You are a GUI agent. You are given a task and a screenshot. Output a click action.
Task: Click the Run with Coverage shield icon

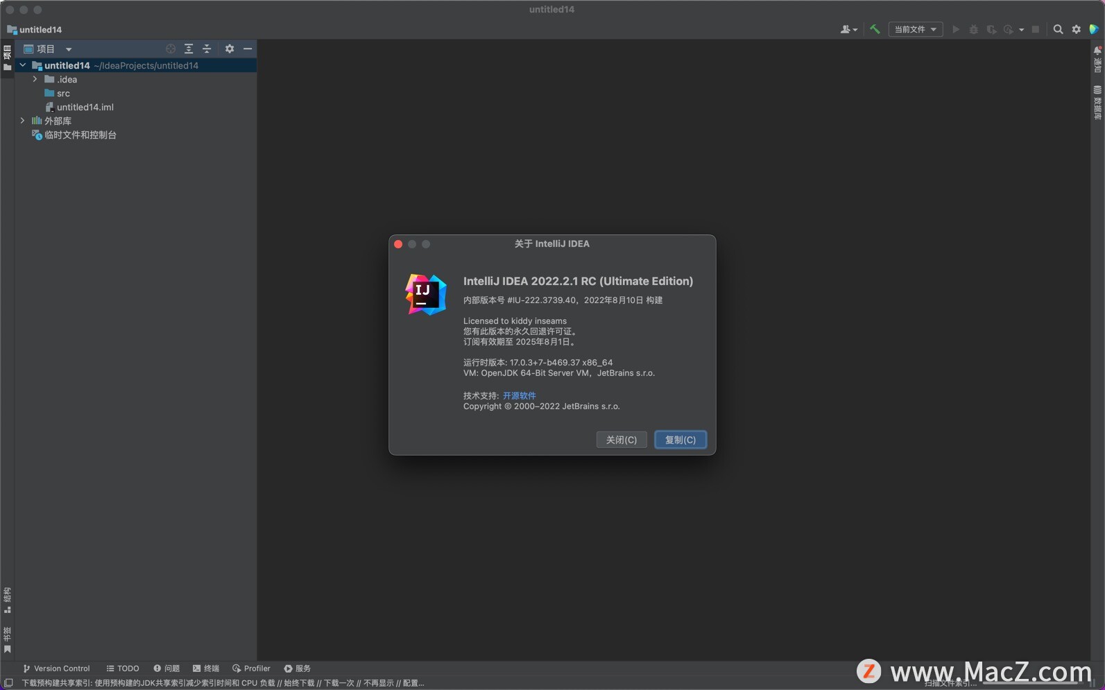coord(991,29)
